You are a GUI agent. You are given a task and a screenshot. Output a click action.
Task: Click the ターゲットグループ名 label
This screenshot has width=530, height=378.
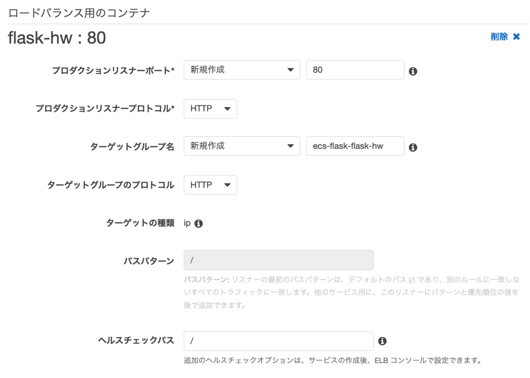pyautogui.click(x=132, y=147)
